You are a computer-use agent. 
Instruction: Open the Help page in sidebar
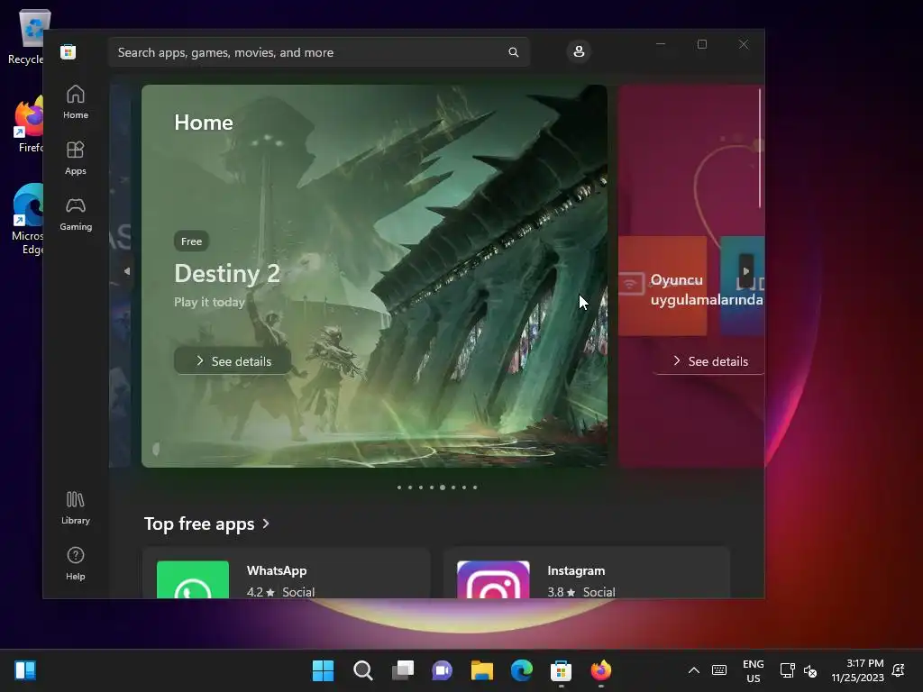click(76, 564)
